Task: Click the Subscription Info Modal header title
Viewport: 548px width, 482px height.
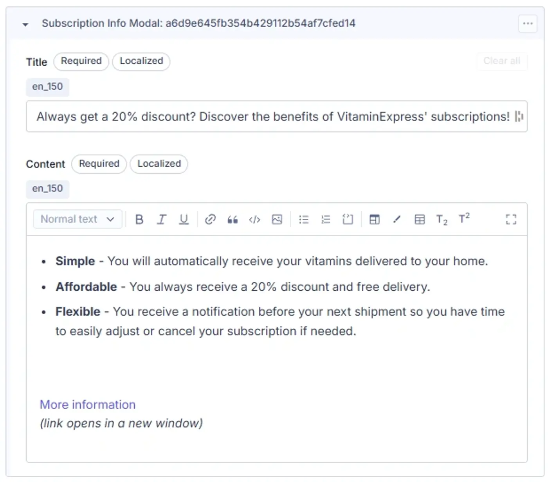Action: (x=198, y=23)
